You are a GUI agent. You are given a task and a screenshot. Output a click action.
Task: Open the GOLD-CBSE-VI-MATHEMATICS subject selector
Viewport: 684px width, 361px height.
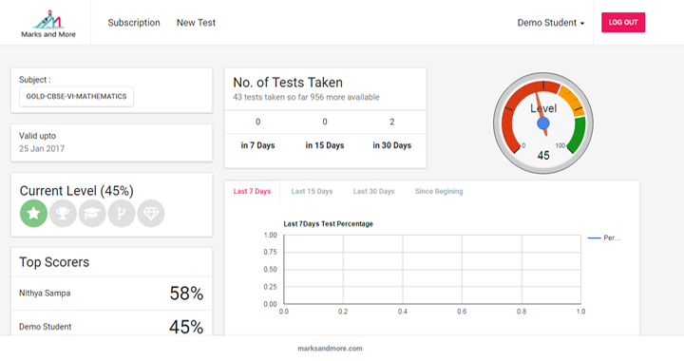76,96
